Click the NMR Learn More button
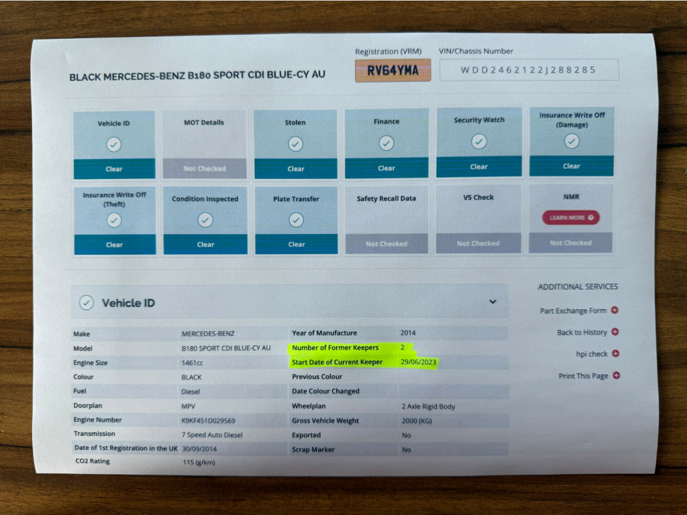This screenshot has width=687, height=515. 570,218
